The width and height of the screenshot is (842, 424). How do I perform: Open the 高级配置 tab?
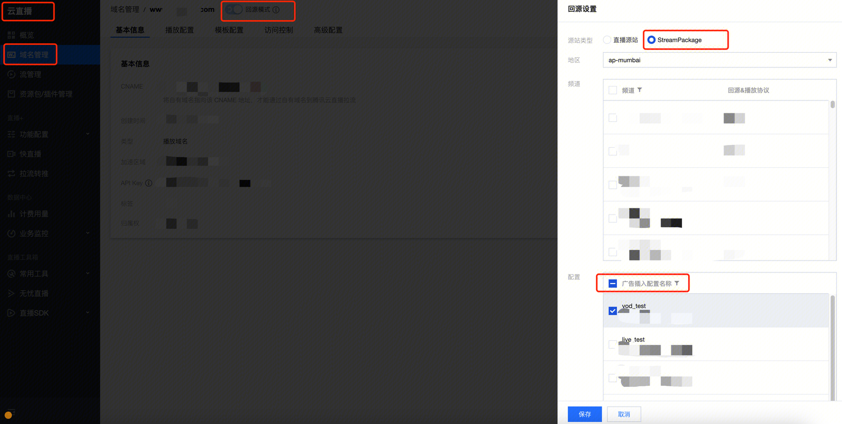(x=328, y=30)
